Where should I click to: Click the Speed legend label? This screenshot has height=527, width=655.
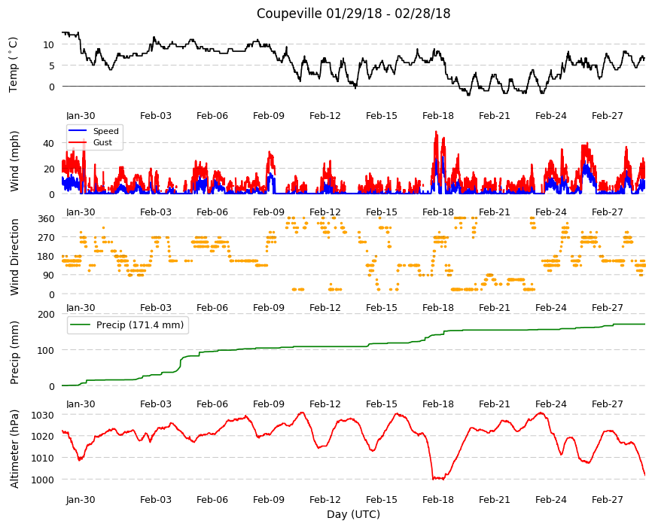(x=105, y=131)
